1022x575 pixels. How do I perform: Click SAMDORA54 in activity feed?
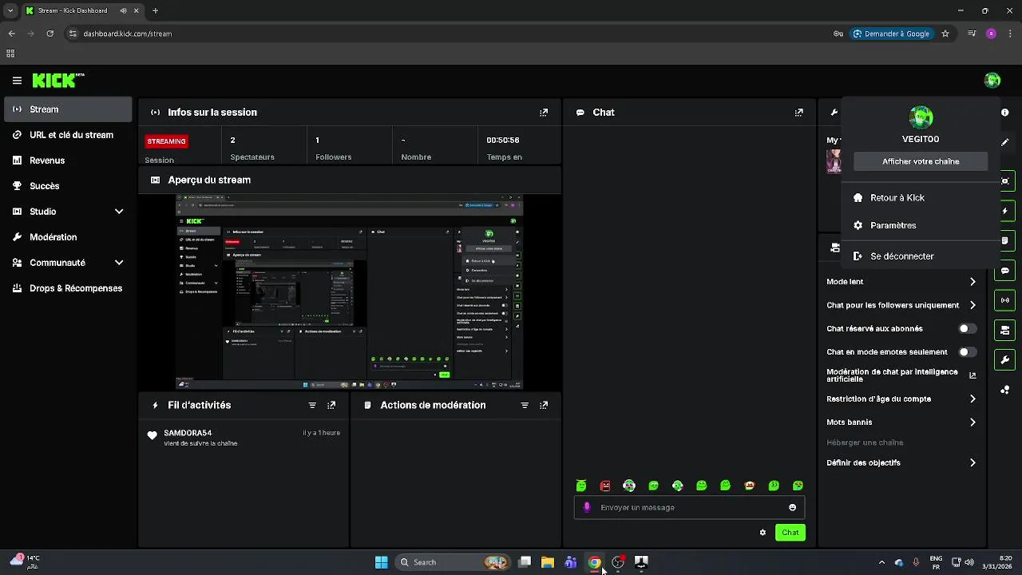[x=188, y=433]
